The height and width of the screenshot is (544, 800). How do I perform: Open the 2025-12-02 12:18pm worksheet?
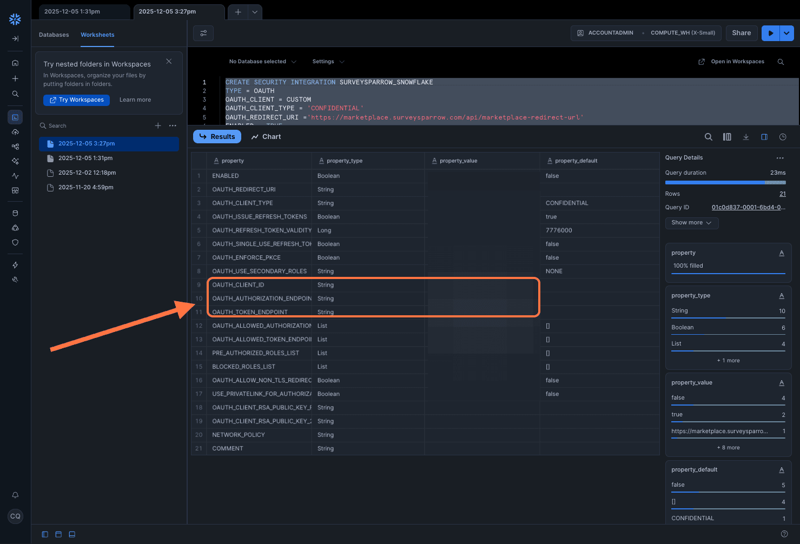[87, 173]
